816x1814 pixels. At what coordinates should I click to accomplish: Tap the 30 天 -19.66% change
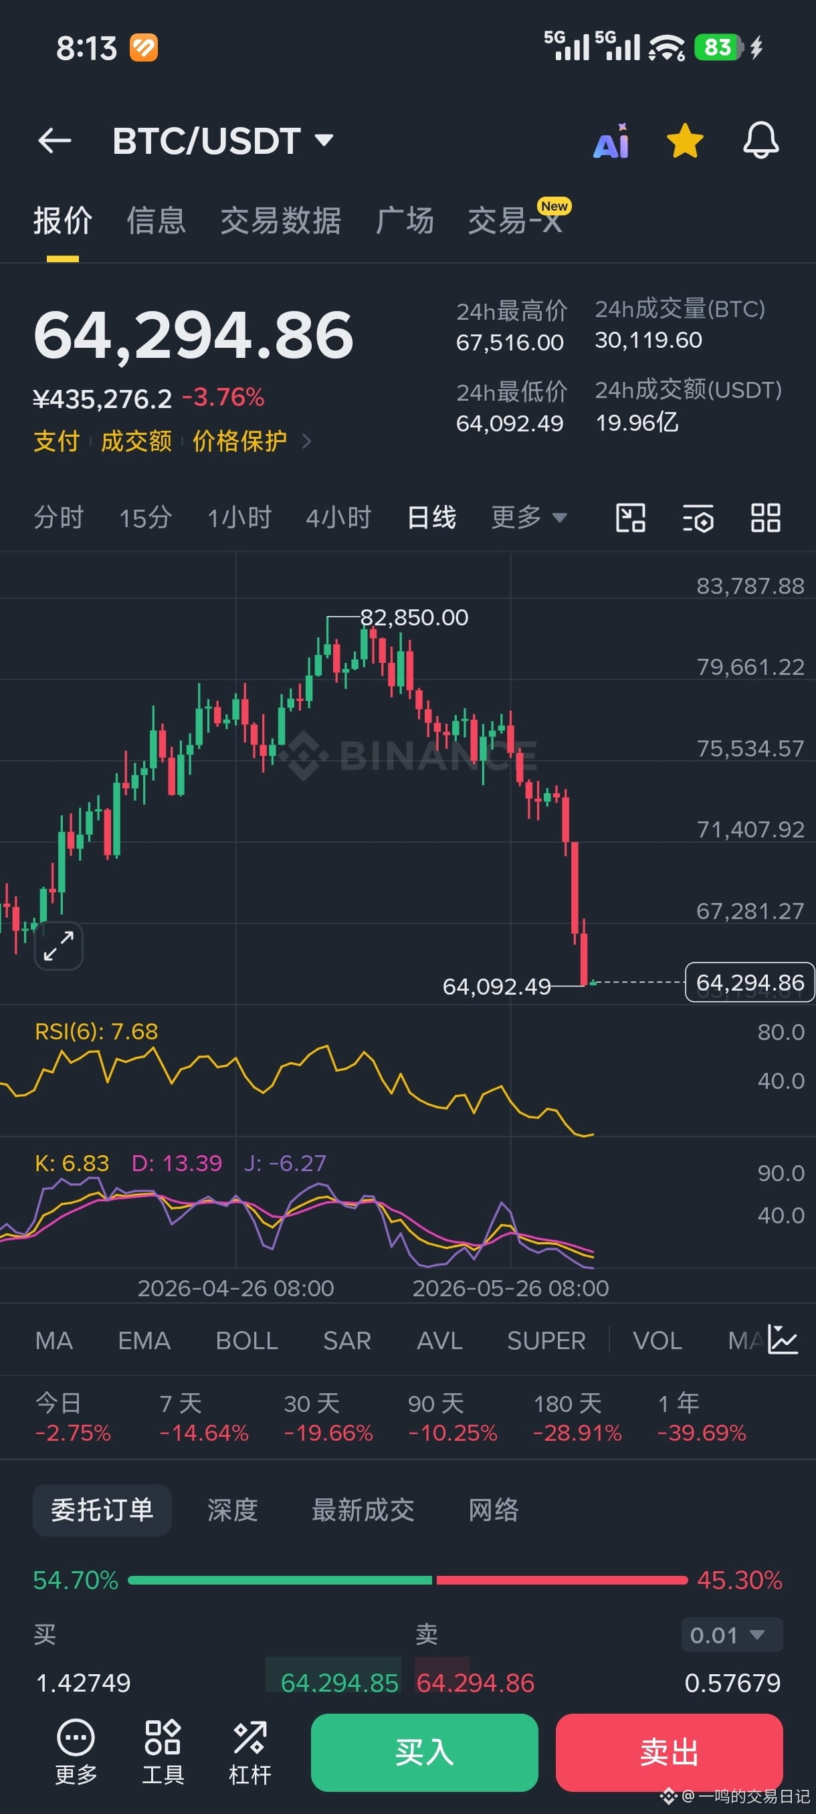(328, 1417)
